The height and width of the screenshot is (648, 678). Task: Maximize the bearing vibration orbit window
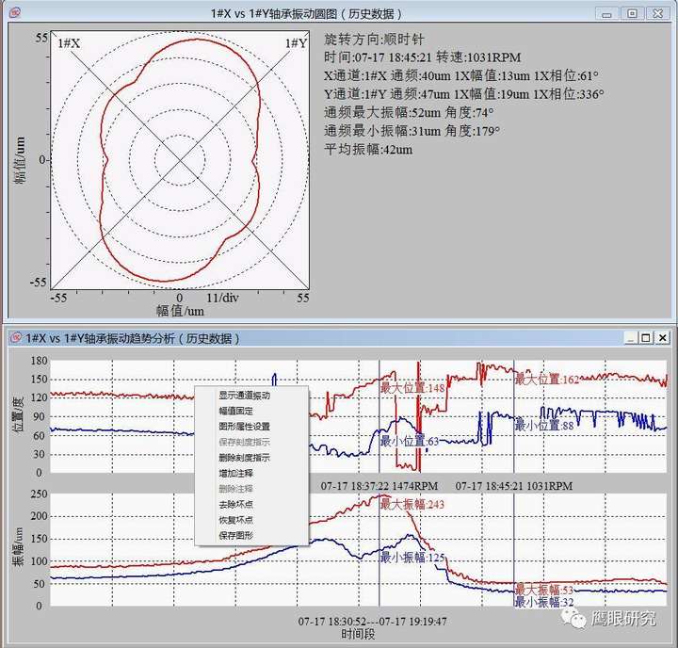click(632, 13)
